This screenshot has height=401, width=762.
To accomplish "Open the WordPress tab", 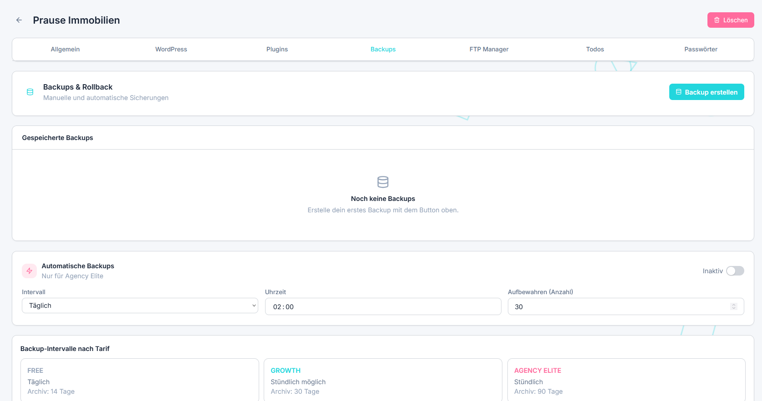I will [171, 49].
